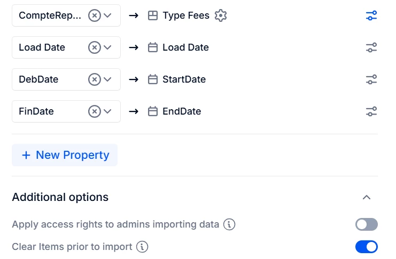Expand the Load Date source dropdown
Image resolution: width=396 pixels, height=259 pixels.
point(108,47)
